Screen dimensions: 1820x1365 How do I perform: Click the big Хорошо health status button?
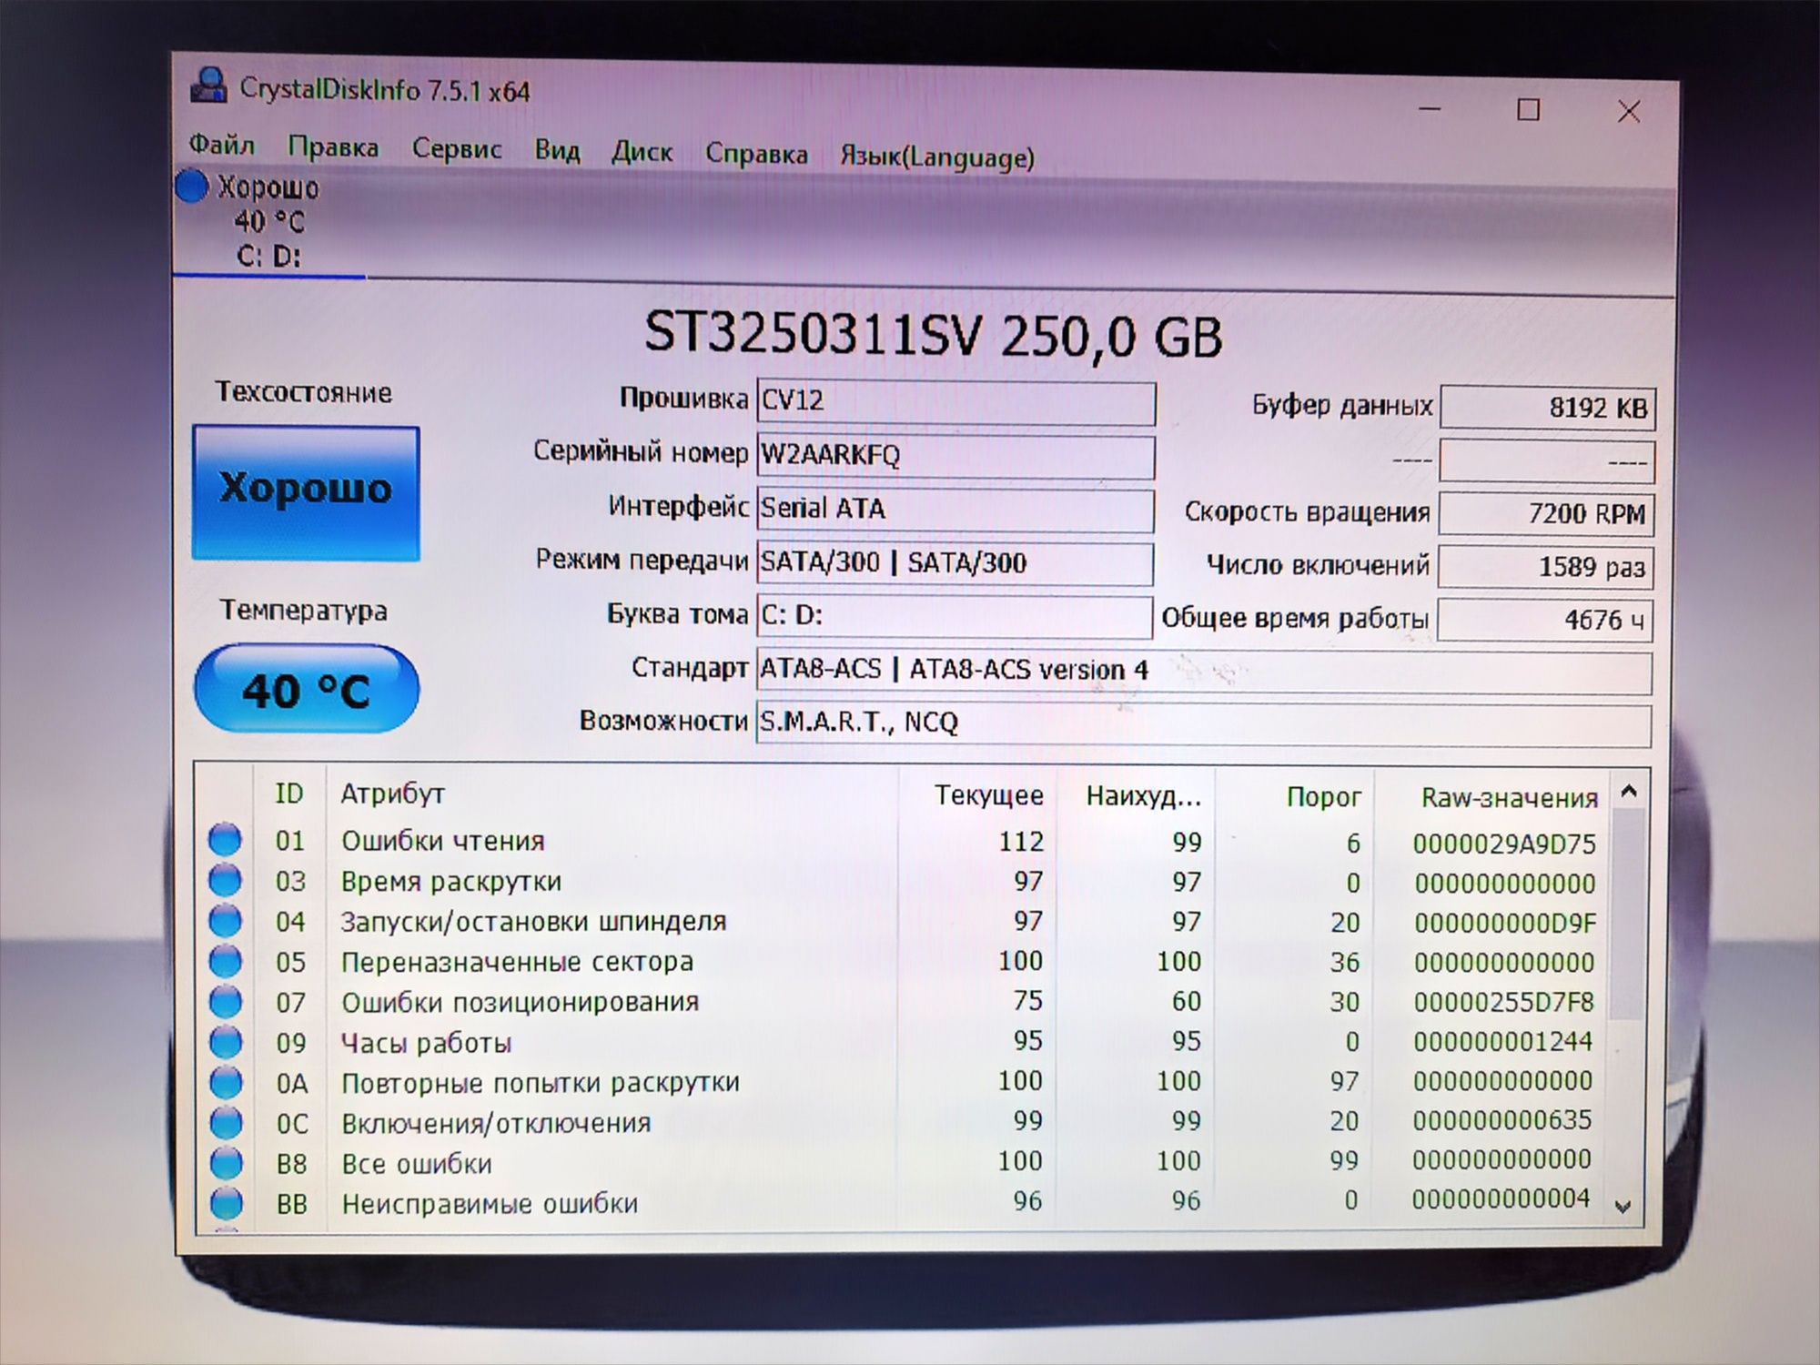pyautogui.click(x=306, y=492)
